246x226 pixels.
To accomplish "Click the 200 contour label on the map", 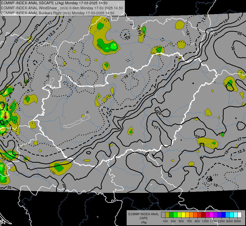I will coord(99,46).
